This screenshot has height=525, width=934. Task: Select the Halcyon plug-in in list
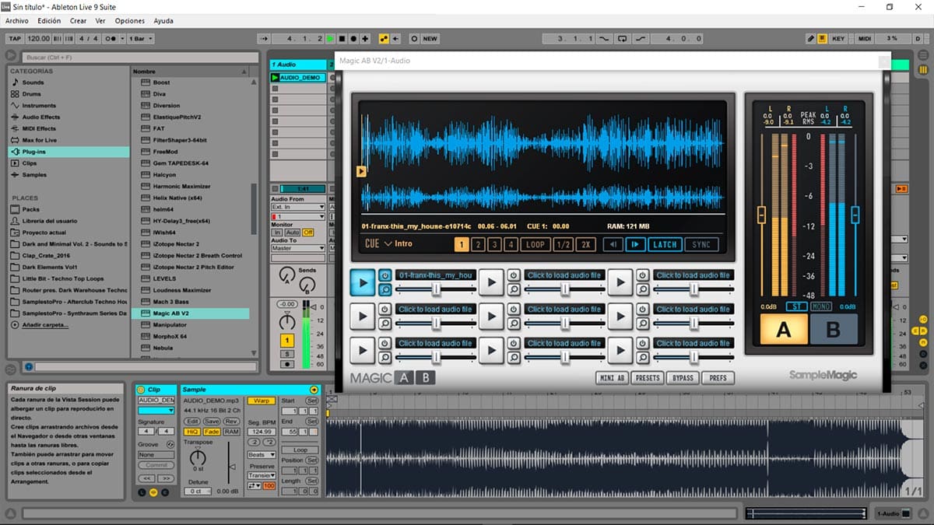tap(164, 175)
